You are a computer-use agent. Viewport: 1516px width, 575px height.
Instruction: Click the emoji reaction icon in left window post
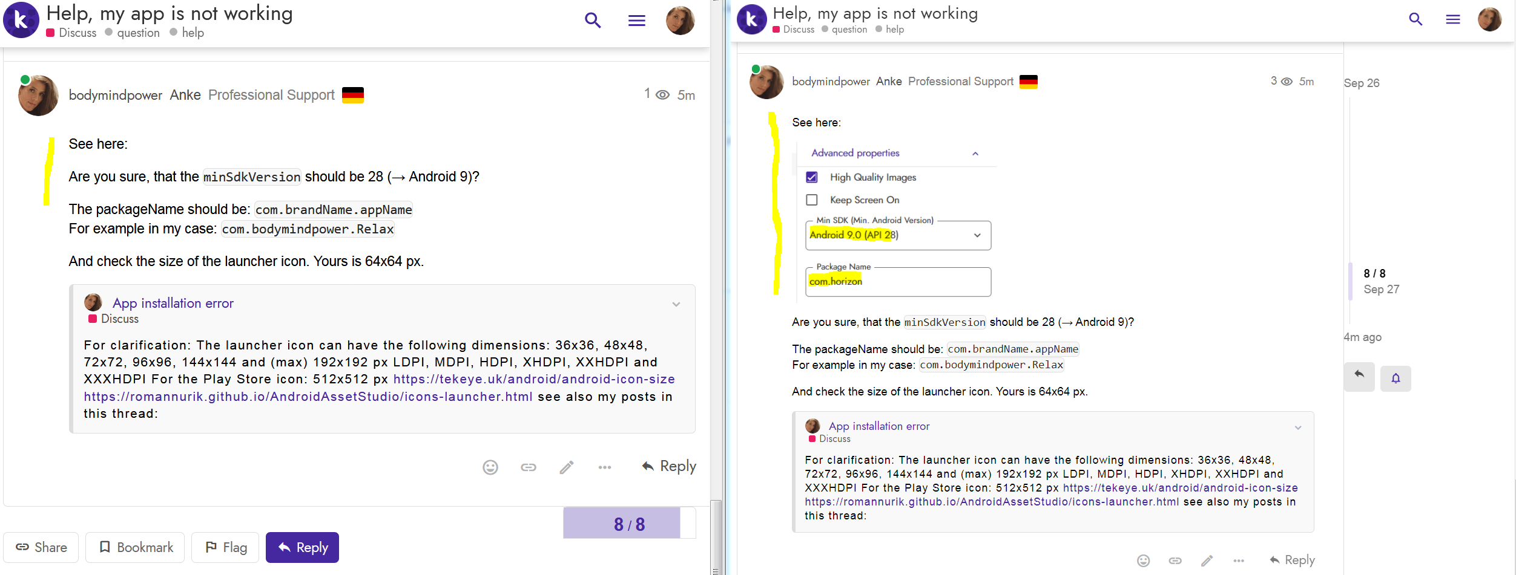490,467
